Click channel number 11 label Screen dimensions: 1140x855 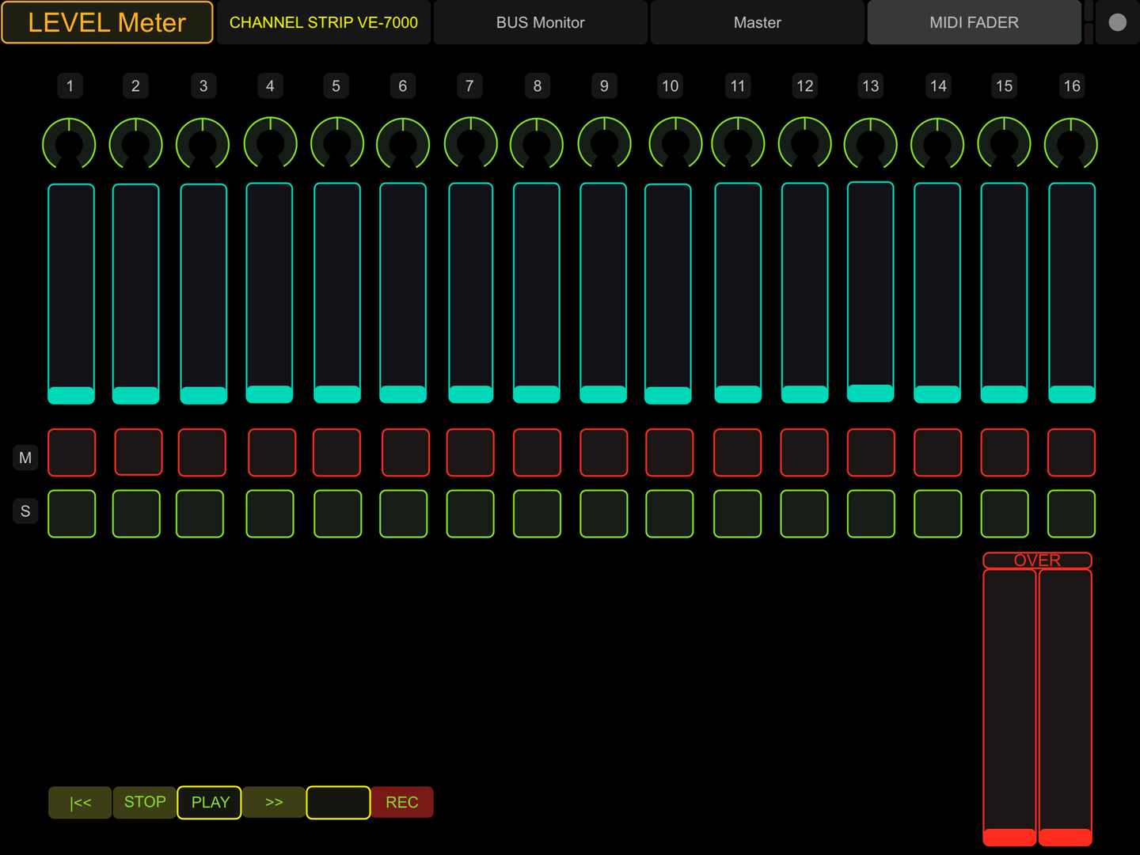pos(738,85)
